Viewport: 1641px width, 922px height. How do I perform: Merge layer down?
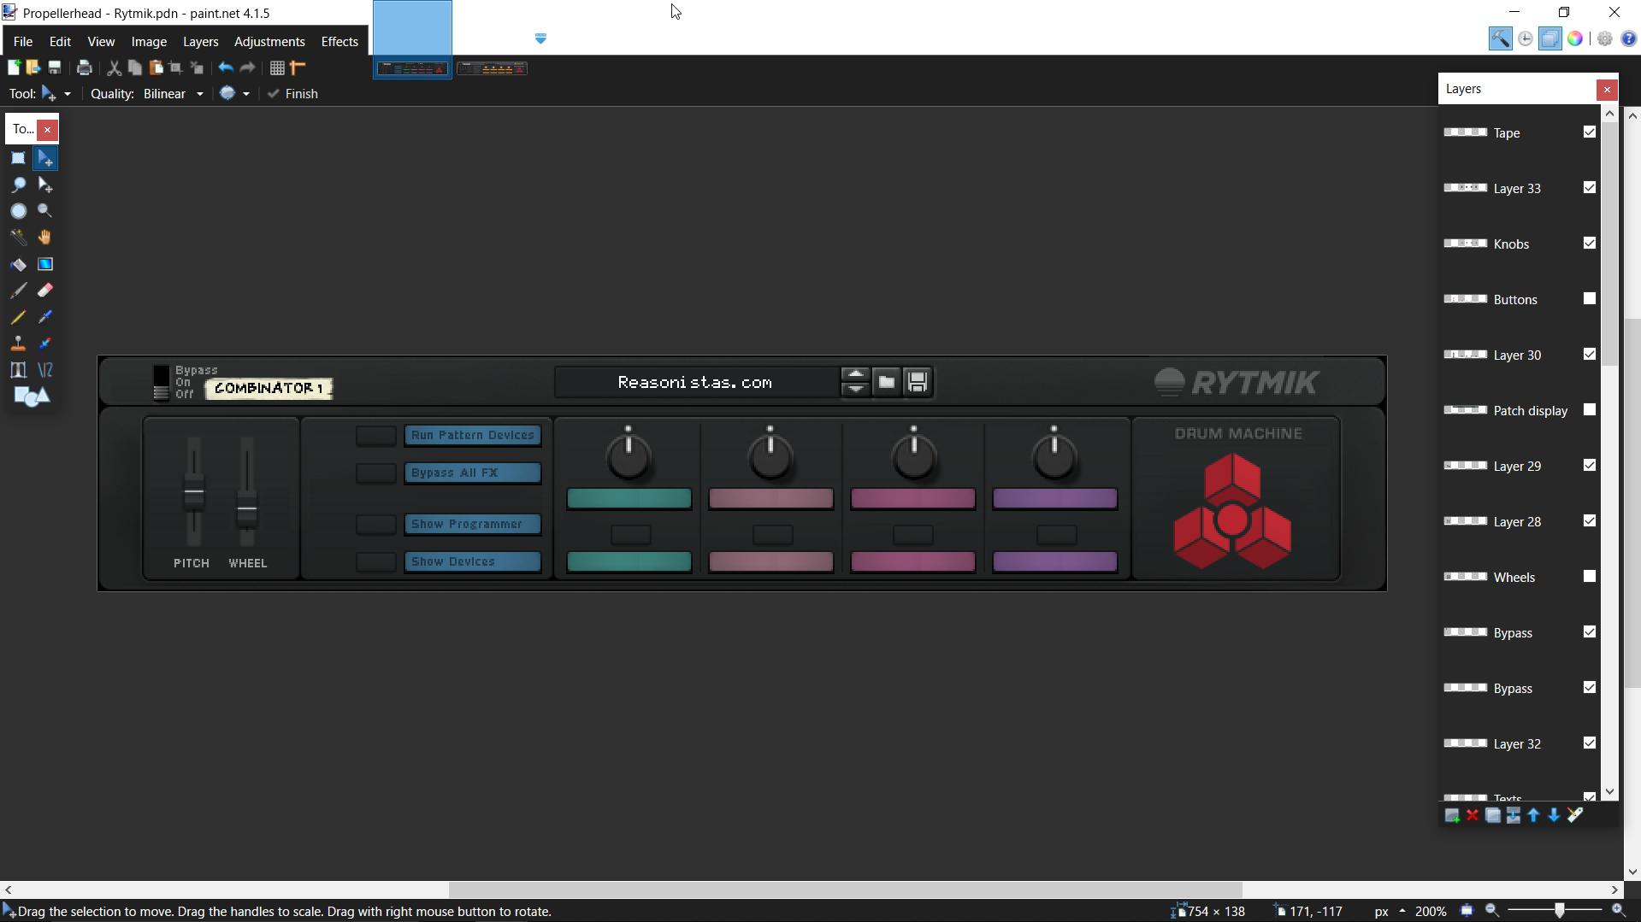pyautogui.click(x=1514, y=816)
